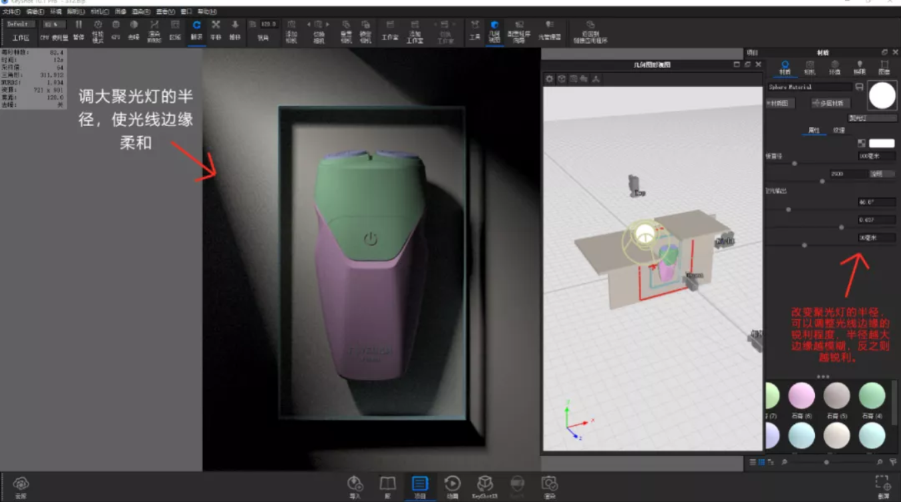
Task: Click the Material Graph (材质图) button
Action: [x=779, y=103]
